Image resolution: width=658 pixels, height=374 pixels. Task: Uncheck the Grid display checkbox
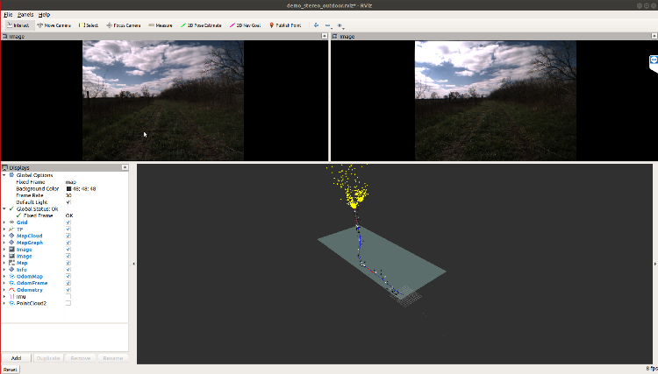pos(68,222)
